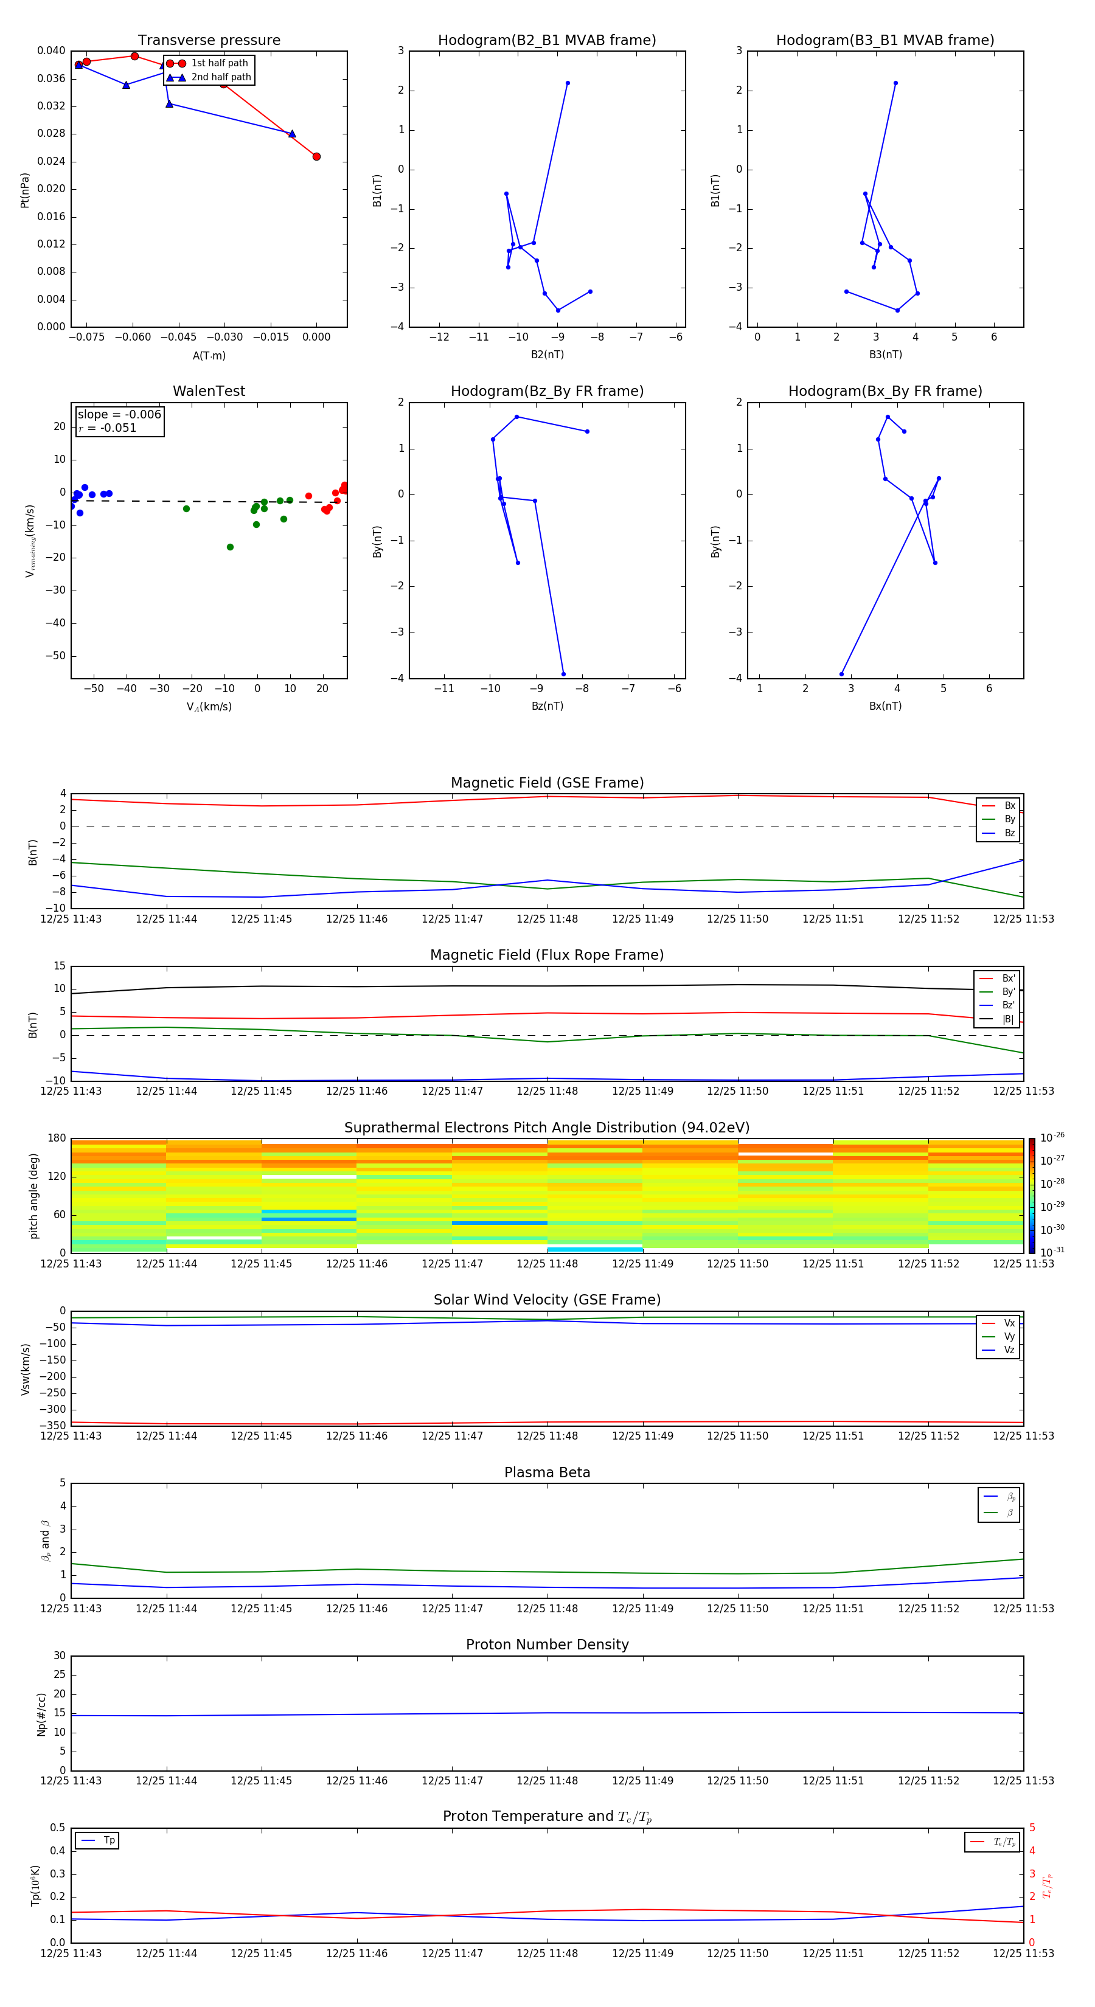Click the Suprathermal Electrons Pitch Angle Distribution title
Screen dimensions: 1095x2007
(x=547, y=1128)
